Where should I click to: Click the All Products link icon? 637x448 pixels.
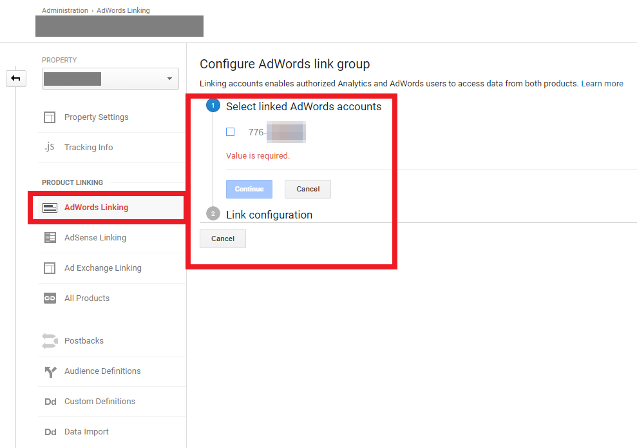coord(50,298)
